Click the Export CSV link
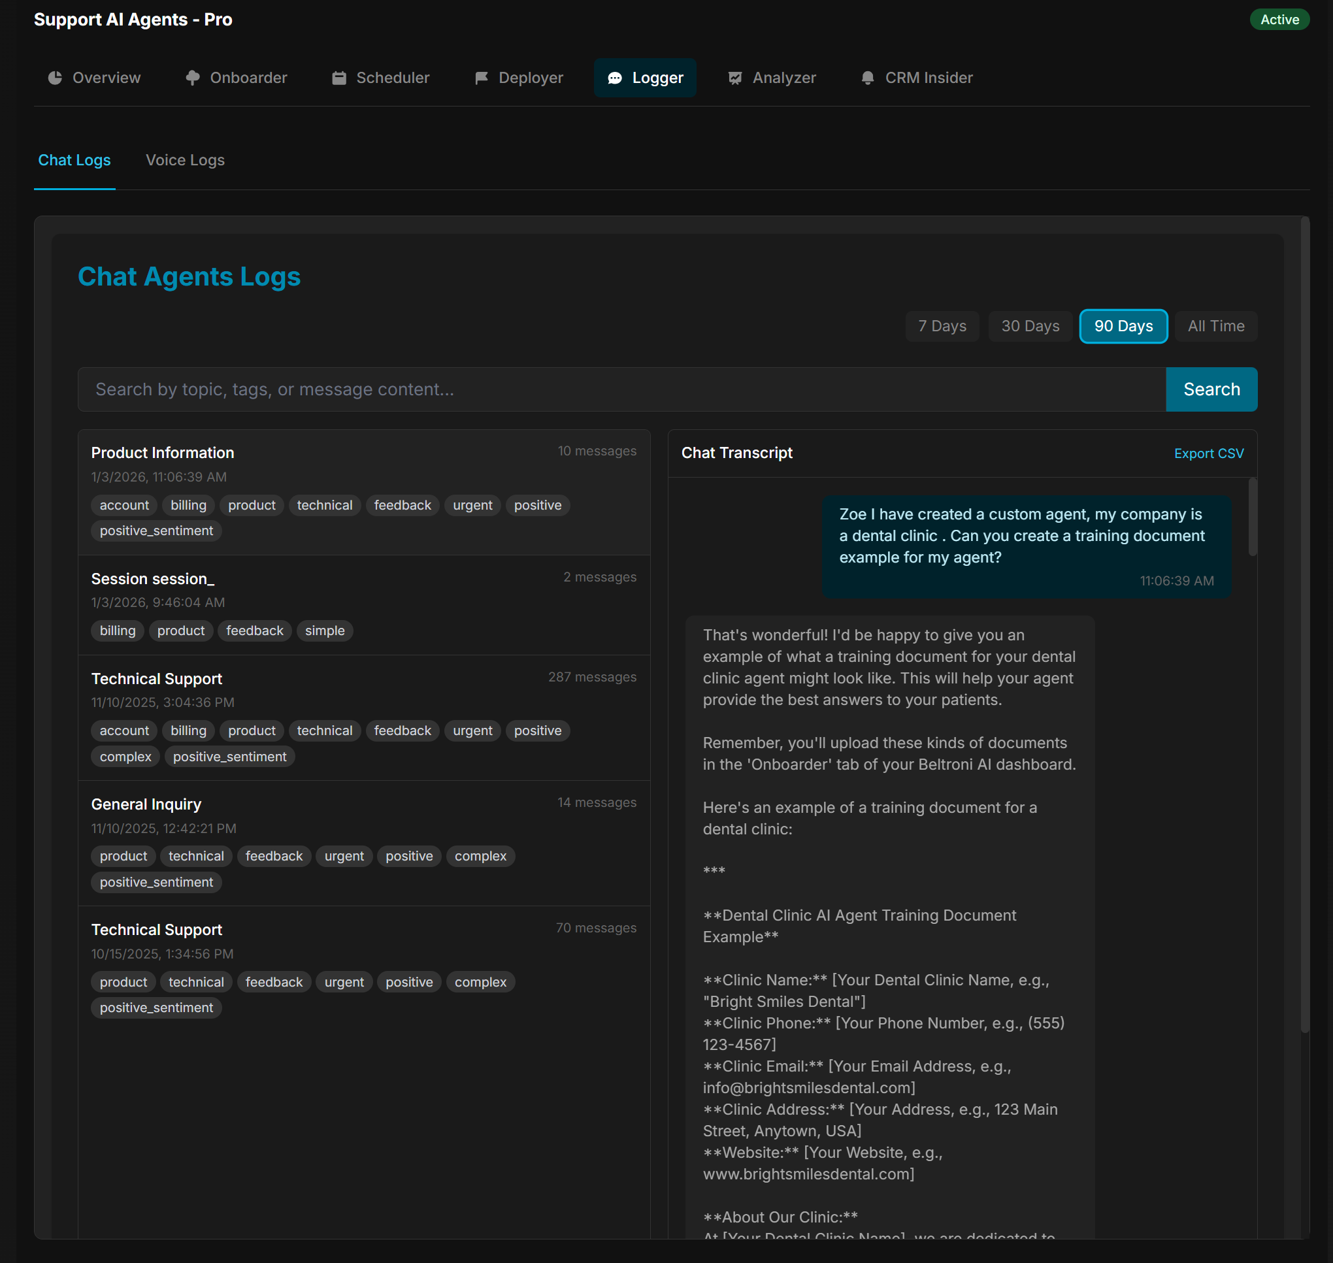 tap(1208, 453)
